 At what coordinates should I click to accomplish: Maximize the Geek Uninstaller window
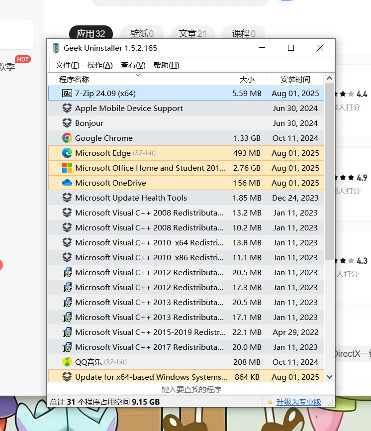(x=291, y=48)
